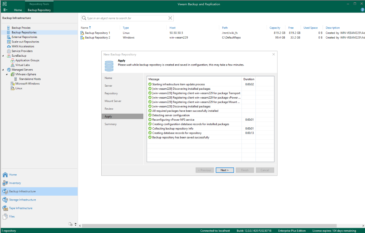Screen dimensions: 365x233
Task: Close the New Backup Repository dialog
Action: (x=274, y=54)
